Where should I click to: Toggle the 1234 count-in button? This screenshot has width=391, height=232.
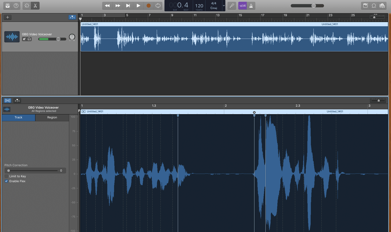pyautogui.click(x=242, y=5)
